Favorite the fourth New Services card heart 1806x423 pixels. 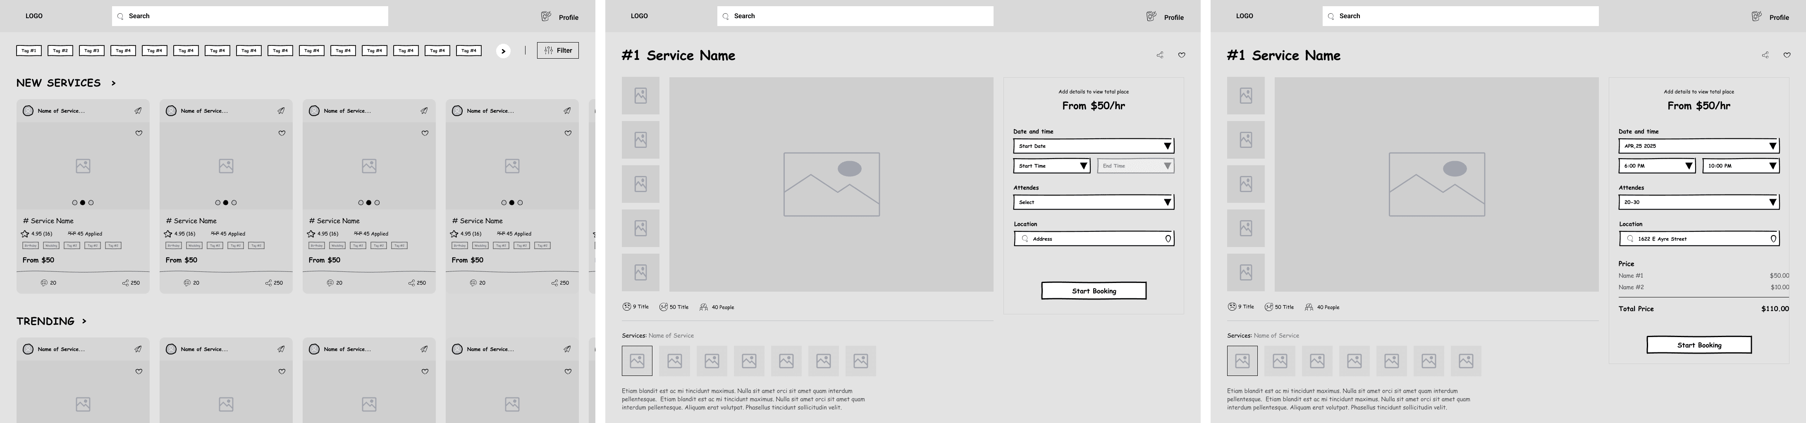click(x=568, y=133)
